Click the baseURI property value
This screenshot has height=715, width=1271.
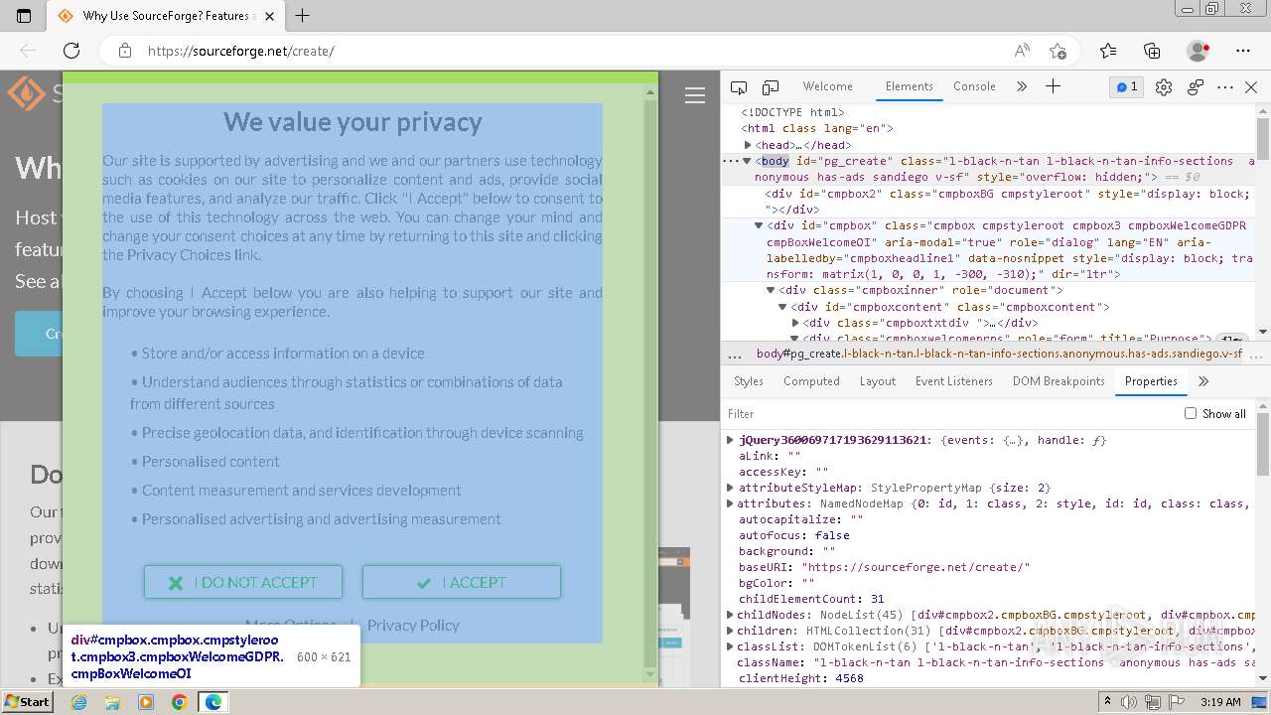916,567
